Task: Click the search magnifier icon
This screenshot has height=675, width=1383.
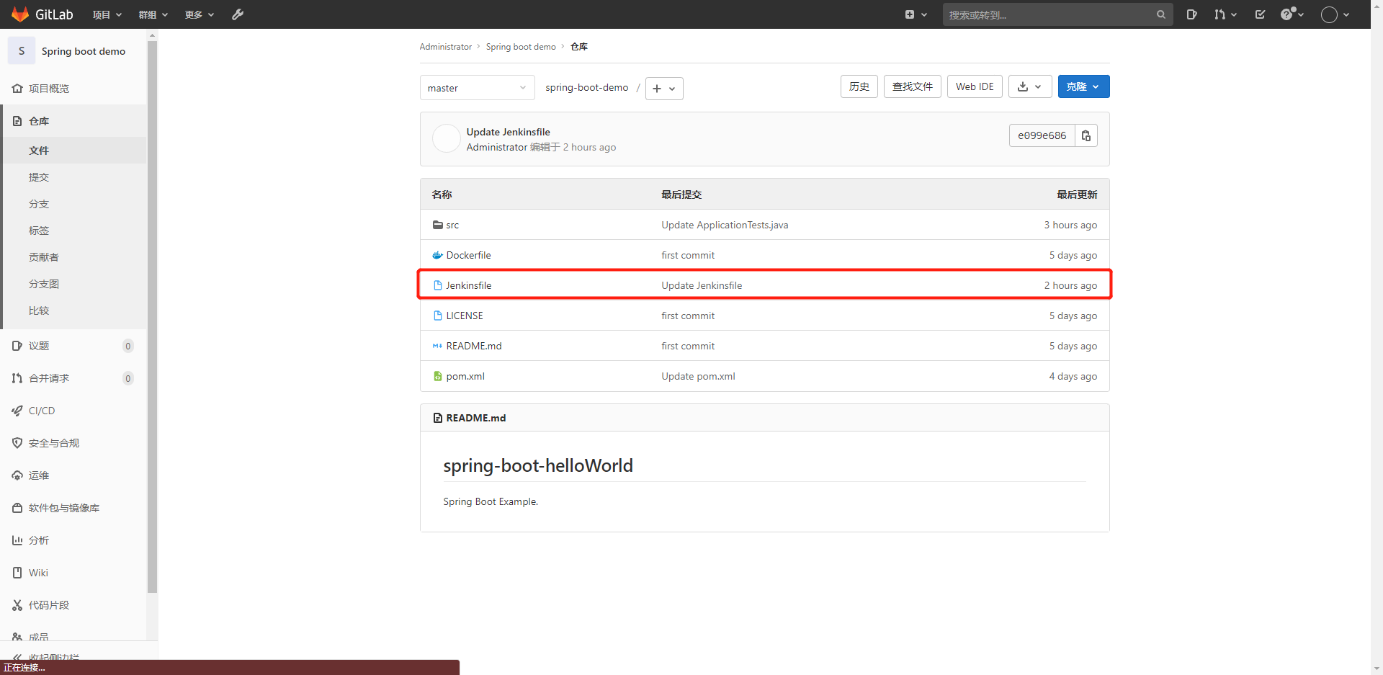Action: pyautogui.click(x=1160, y=14)
